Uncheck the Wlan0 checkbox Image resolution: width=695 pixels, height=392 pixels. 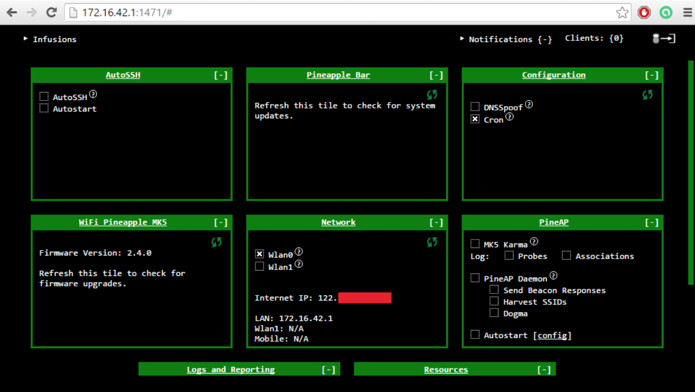click(x=259, y=254)
